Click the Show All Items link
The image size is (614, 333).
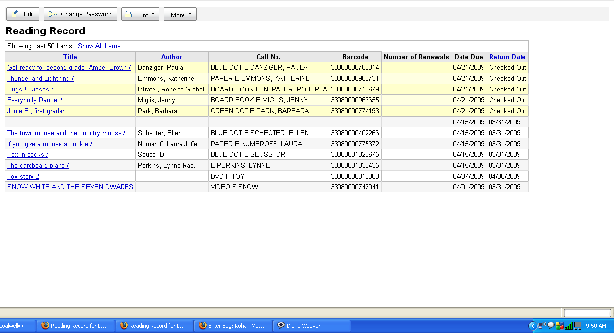[x=99, y=46]
